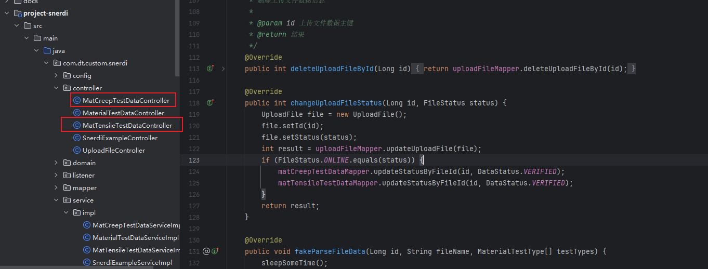
Task: Click class icon of UploadFileController
Action: click(77, 150)
